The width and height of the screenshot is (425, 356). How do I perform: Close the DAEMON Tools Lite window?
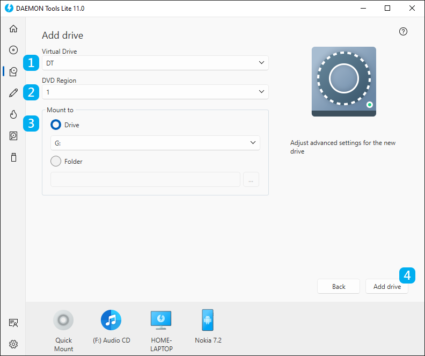[x=412, y=8]
